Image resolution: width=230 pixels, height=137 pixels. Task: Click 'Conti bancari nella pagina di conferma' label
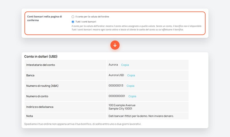pyautogui.click(x=45, y=18)
